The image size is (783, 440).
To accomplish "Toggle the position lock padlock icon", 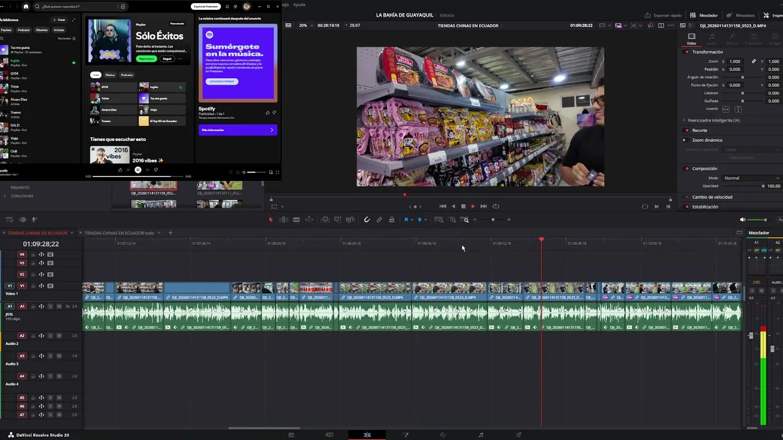I will click(391, 219).
